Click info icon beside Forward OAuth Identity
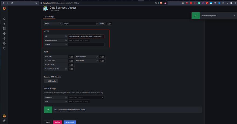Viewport: 237px width, 124px height. point(66,69)
